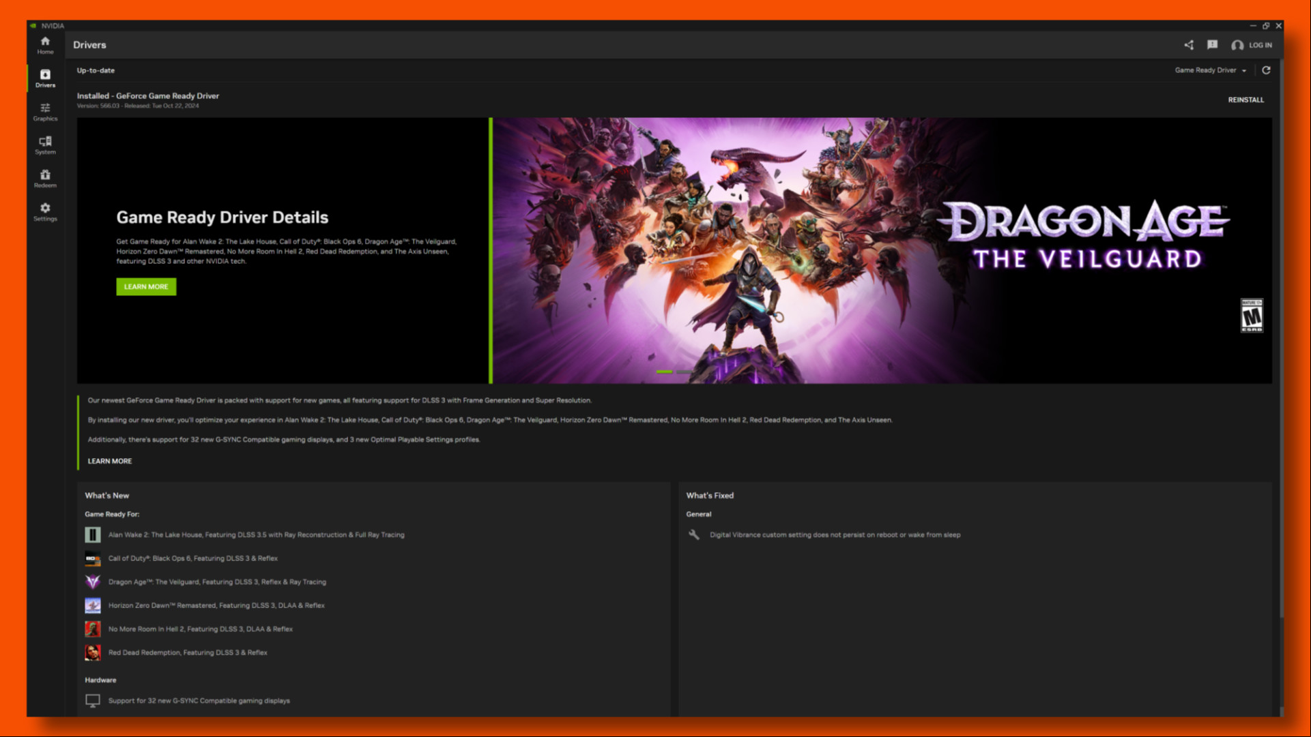Screen dimensions: 1311x737
Task: Click the Red Dead Redemption game icon
Action: click(93, 652)
